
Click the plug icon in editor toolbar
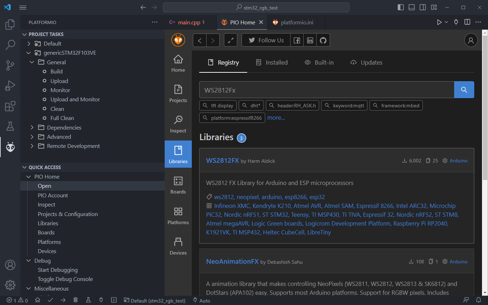[456, 22]
